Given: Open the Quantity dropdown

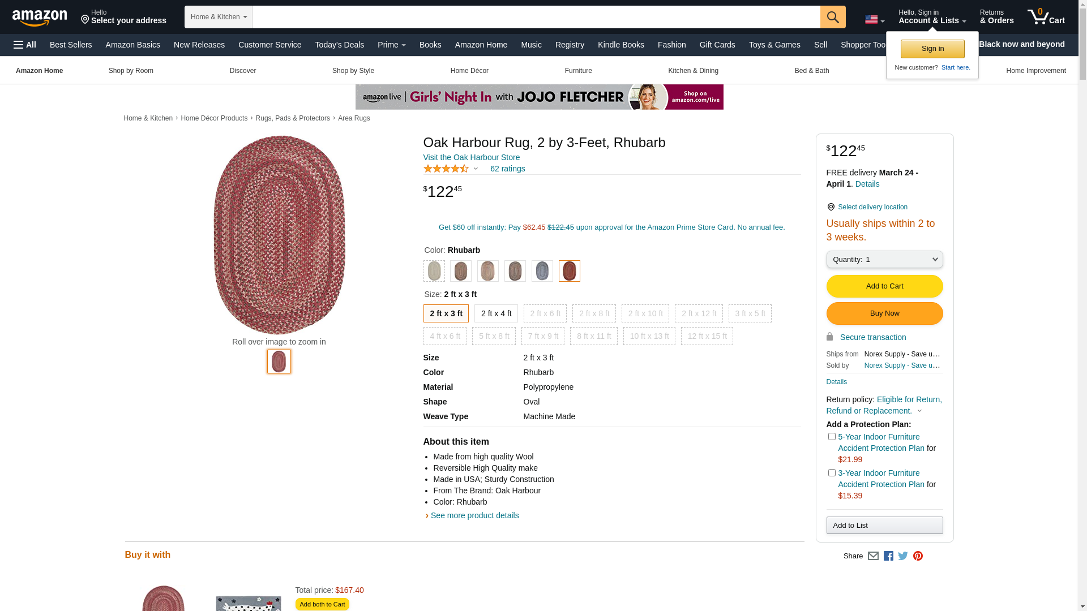Looking at the screenshot, I should (884, 260).
